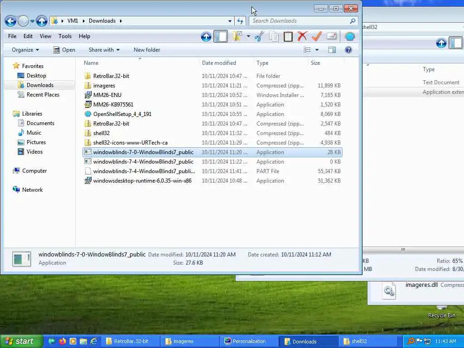
Task: Go up one folder from address bar
Action: point(42,21)
